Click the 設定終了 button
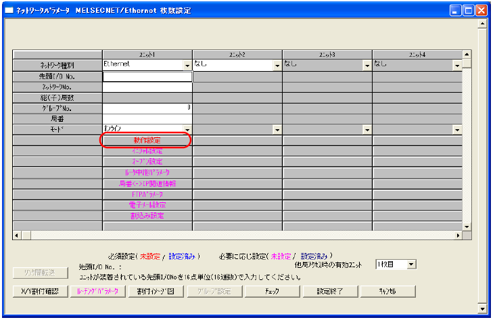 coord(328,292)
